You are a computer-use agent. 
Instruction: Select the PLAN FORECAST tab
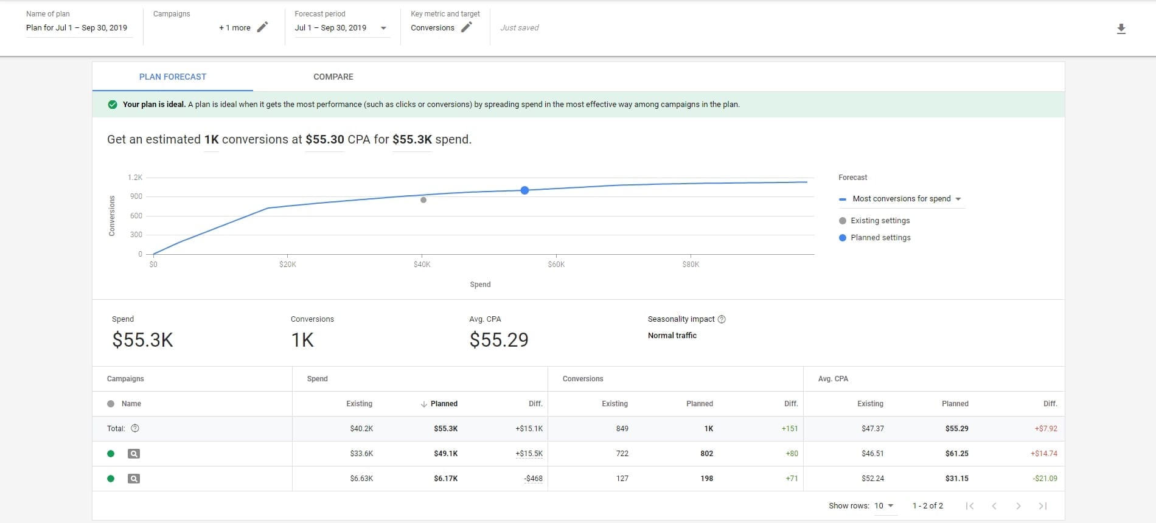click(173, 77)
